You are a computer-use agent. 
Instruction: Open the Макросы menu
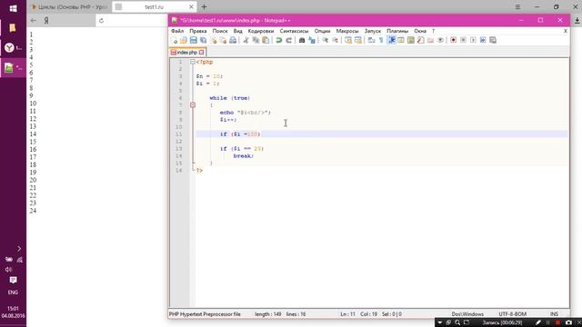[347, 31]
